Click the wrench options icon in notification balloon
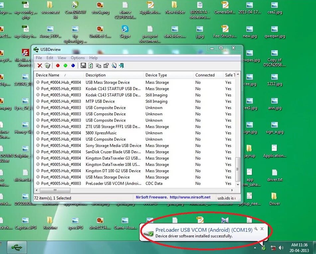 click(x=256, y=229)
